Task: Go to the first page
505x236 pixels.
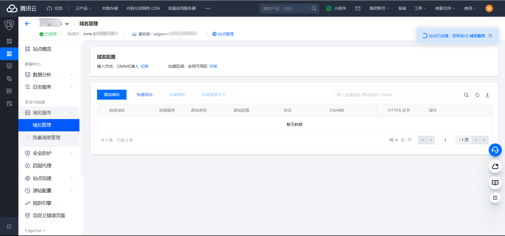Action: (422, 140)
